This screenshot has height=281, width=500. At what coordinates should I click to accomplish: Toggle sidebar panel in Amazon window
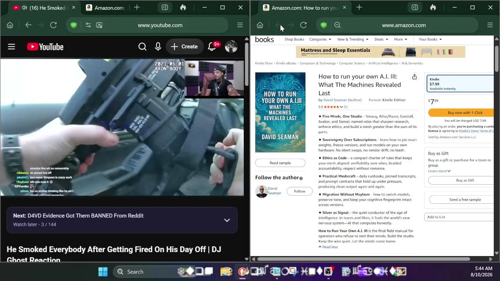point(415,7)
